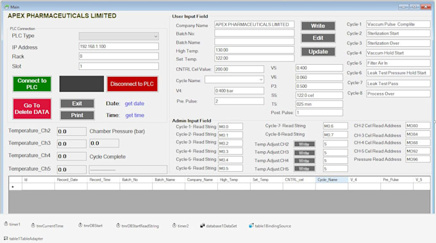
Task: Click the IP Address input field
Action: tap(119, 46)
